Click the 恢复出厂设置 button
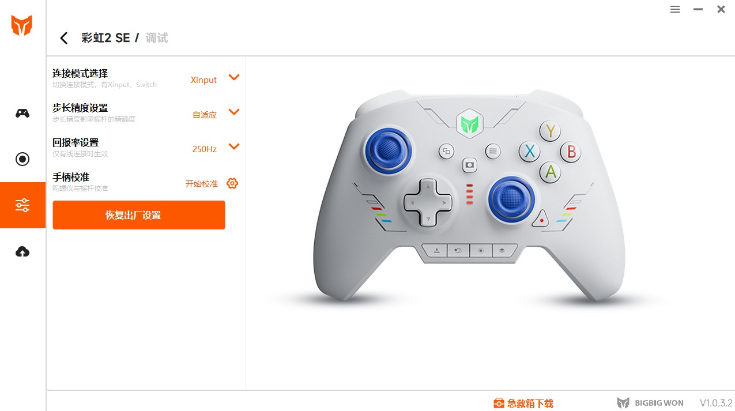This screenshot has height=411, width=735. [138, 215]
